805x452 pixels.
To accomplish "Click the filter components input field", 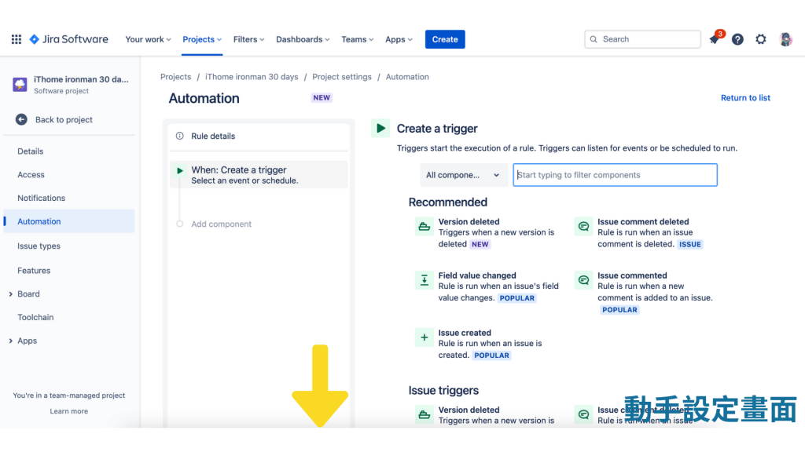I will tap(615, 175).
